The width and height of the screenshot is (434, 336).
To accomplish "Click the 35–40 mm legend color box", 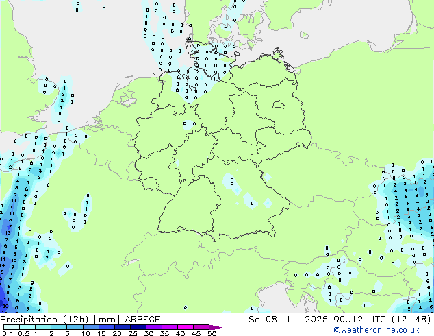I will click(170, 327).
